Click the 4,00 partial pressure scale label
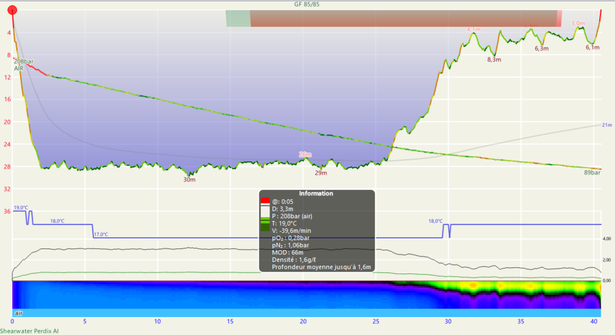The image size is (615, 335). click(x=606, y=238)
